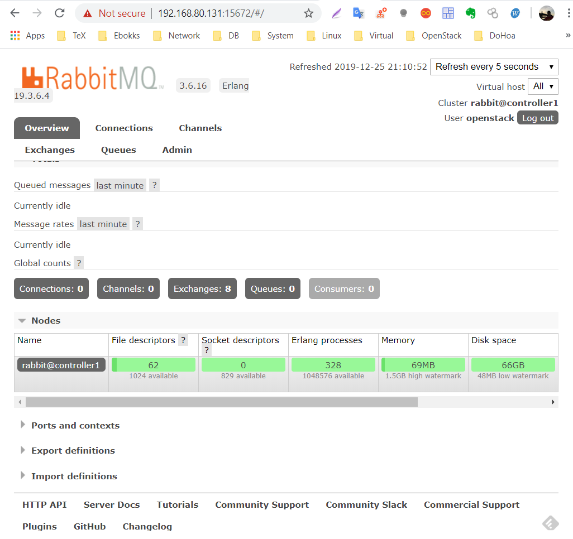573x539 pixels.
Task: Log out of user openstack
Action: [538, 118]
